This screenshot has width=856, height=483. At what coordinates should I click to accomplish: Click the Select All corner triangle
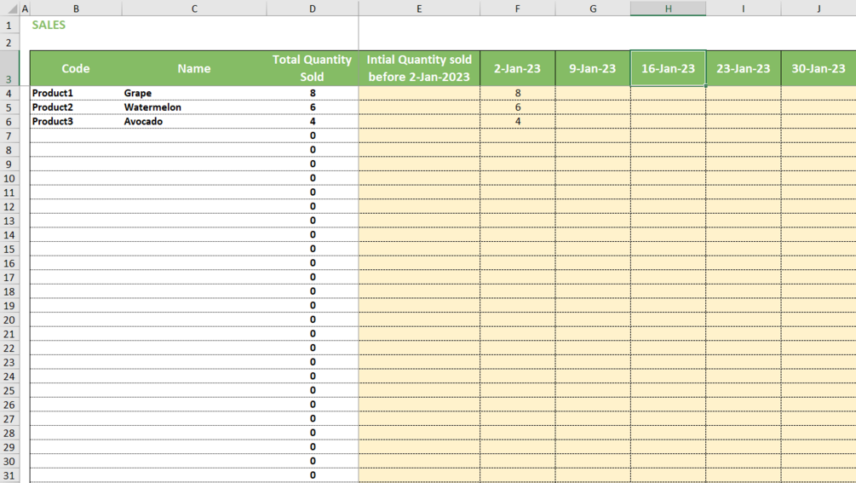[11, 9]
